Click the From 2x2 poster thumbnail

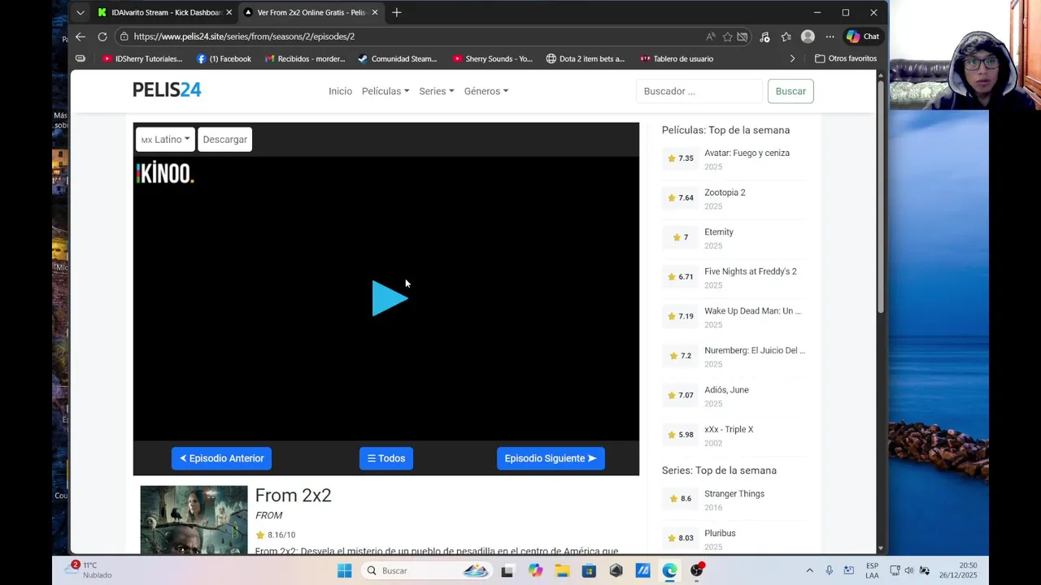pyautogui.click(x=194, y=520)
